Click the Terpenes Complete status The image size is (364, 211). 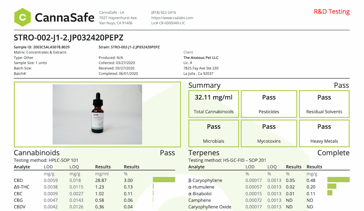[x=333, y=153]
